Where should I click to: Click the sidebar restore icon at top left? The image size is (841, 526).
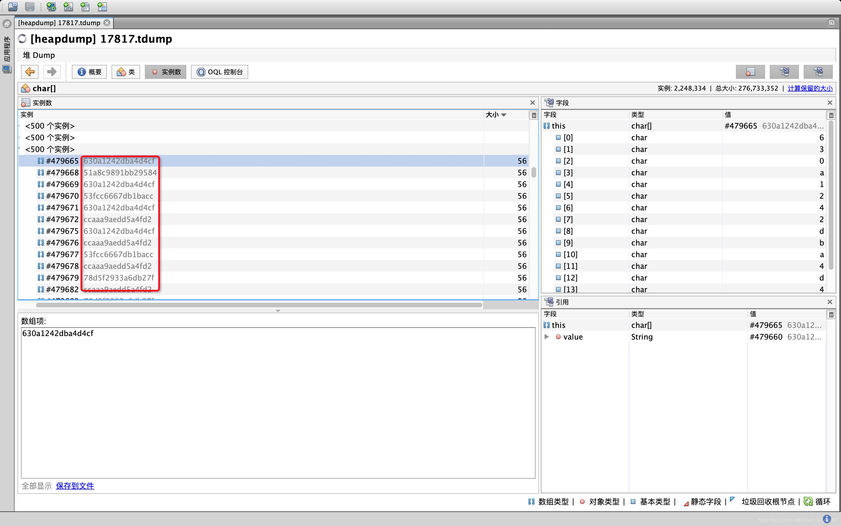tap(7, 24)
